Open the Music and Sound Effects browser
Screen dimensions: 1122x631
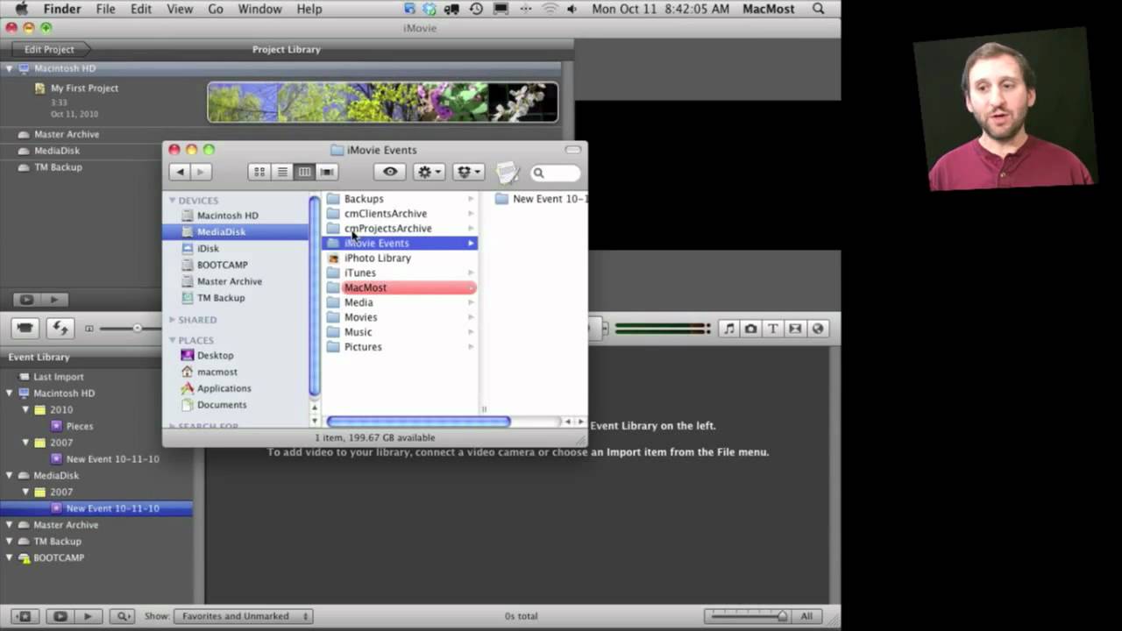(728, 329)
